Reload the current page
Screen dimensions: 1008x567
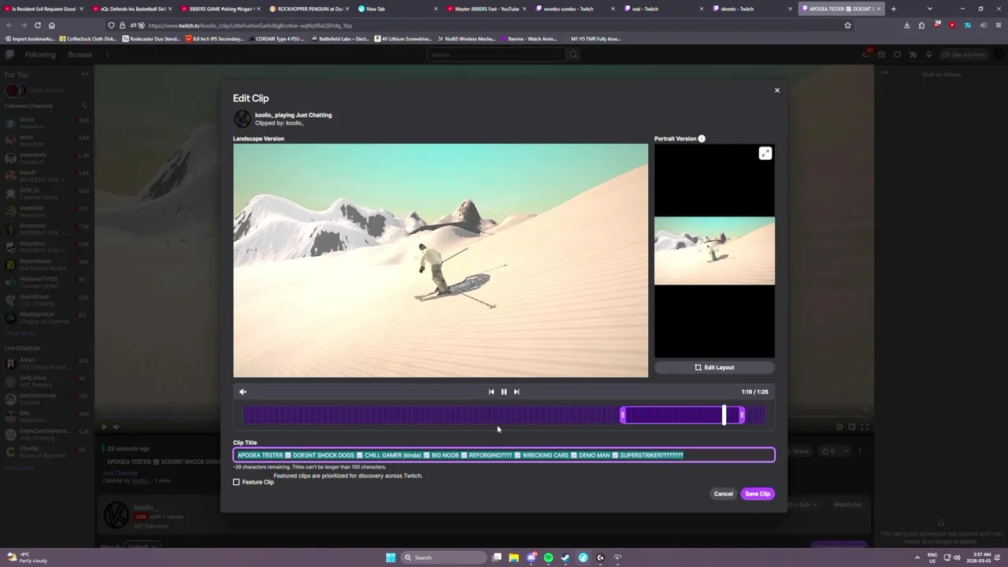pos(37,25)
